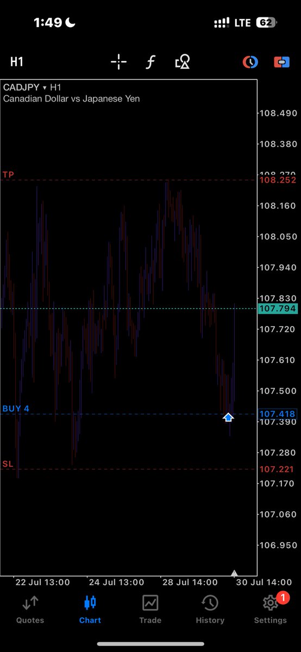
Task: Open the indicators (f) menu
Action: click(151, 62)
